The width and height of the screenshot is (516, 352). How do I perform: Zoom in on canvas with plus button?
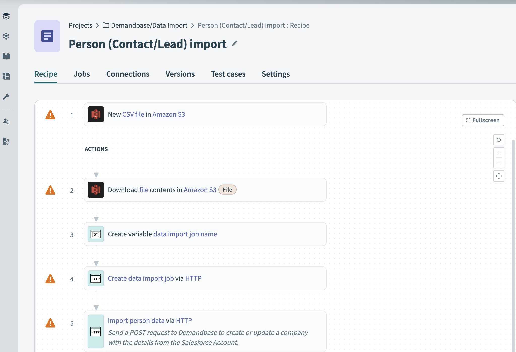click(x=499, y=153)
